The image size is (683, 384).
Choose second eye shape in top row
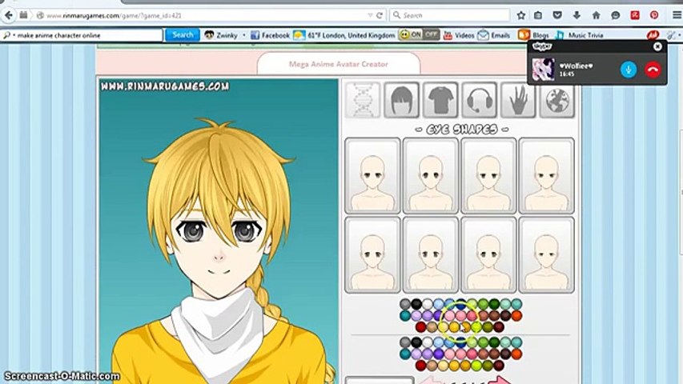click(430, 176)
